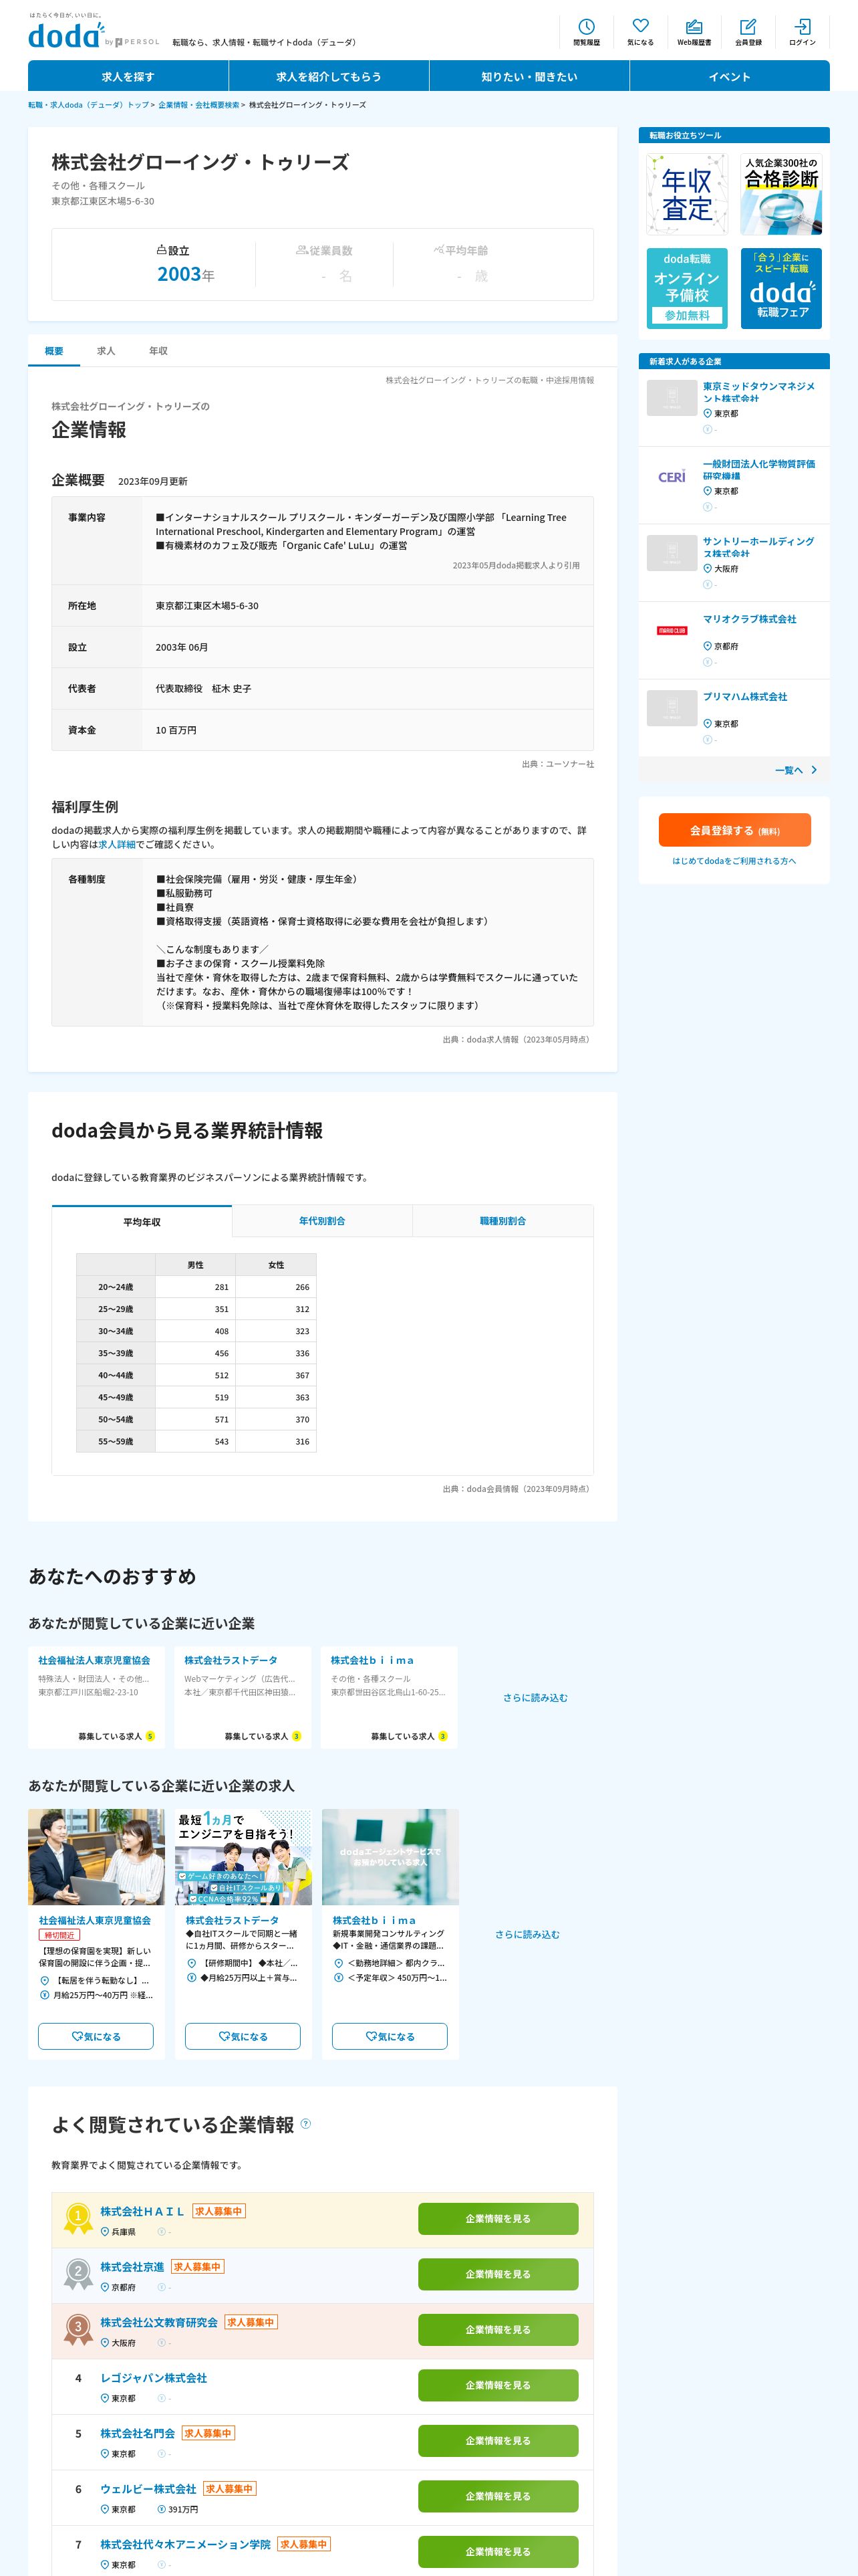Open プリマハム株式会社 link
Viewport: 858px width, 2576px height.
(x=744, y=696)
